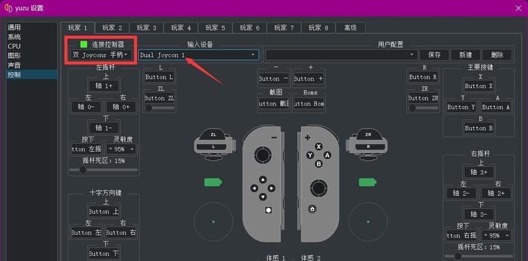
Task: Click the X button on Joycon graphic
Action: 319,146
